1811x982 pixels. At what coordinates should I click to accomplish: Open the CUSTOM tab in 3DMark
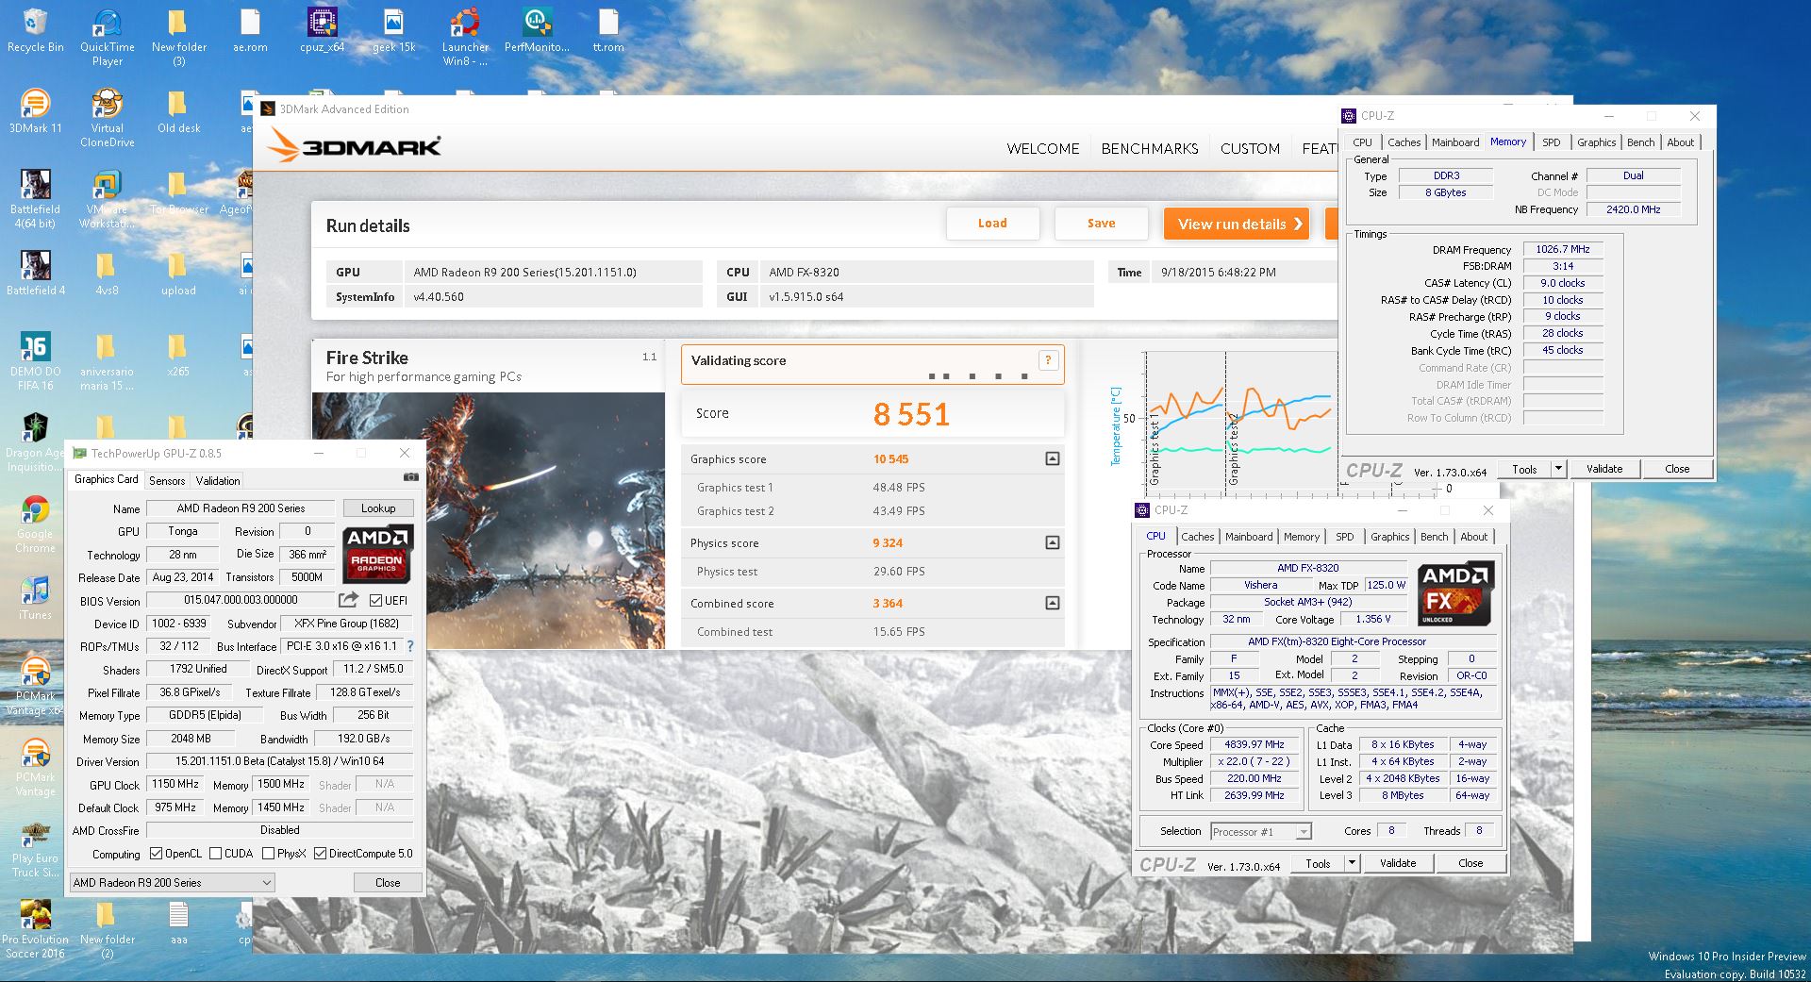1250,149
